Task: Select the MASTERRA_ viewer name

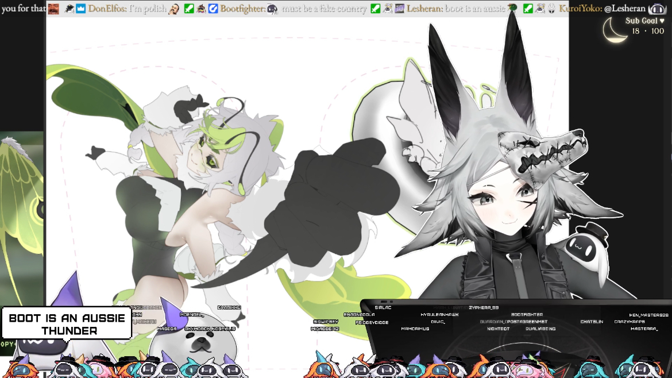Action: pos(644,329)
